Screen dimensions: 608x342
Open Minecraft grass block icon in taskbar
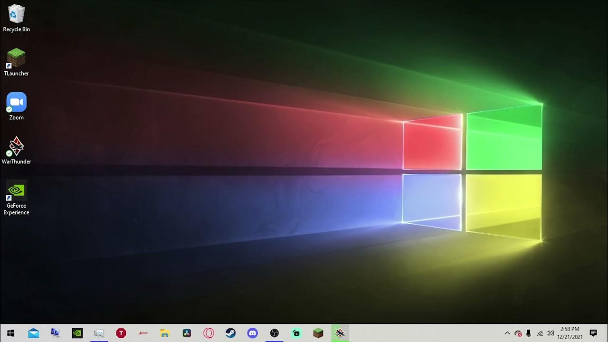click(318, 333)
